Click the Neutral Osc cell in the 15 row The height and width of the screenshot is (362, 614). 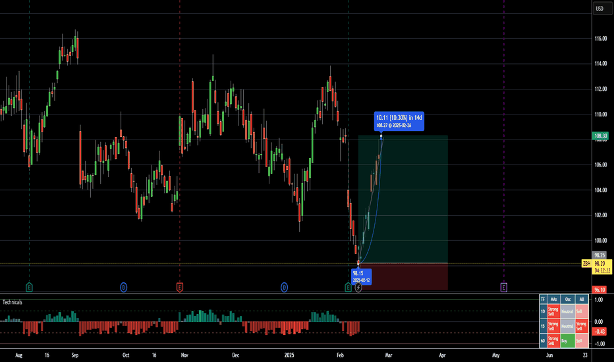[x=567, y=326]
